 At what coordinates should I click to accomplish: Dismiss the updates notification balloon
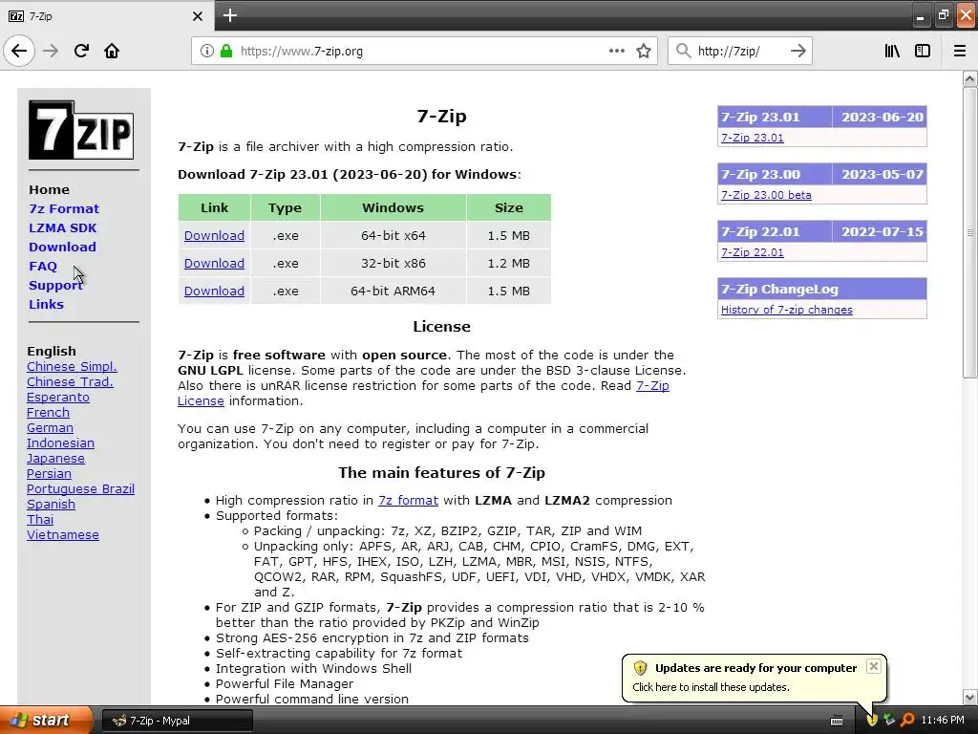click(x=874, y=666)
